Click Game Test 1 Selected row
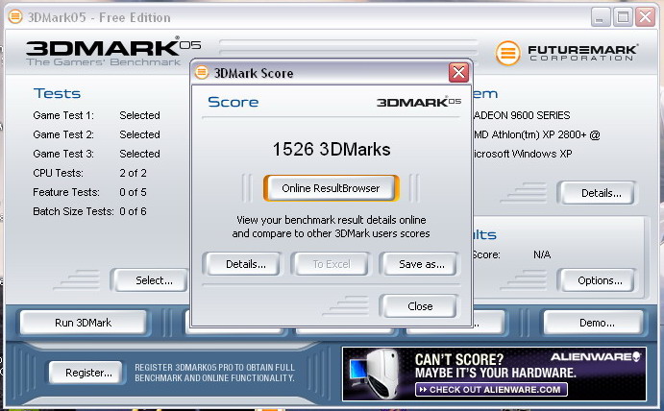The image size is (664, 411). [96, 115]
